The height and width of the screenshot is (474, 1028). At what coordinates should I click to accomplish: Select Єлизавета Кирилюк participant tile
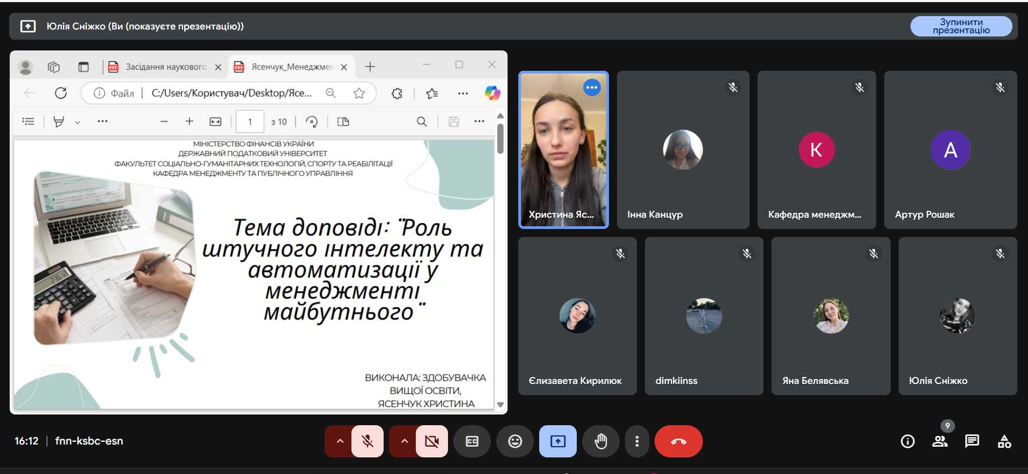coord(577,316)
